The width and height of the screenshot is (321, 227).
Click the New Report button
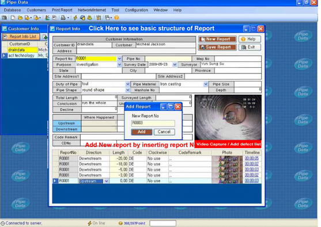pyautogui.click(x=217, y=39)
